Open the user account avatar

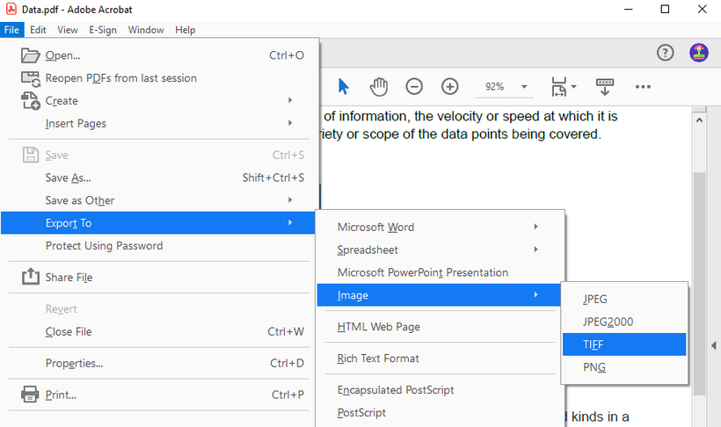tap(698, 53)
